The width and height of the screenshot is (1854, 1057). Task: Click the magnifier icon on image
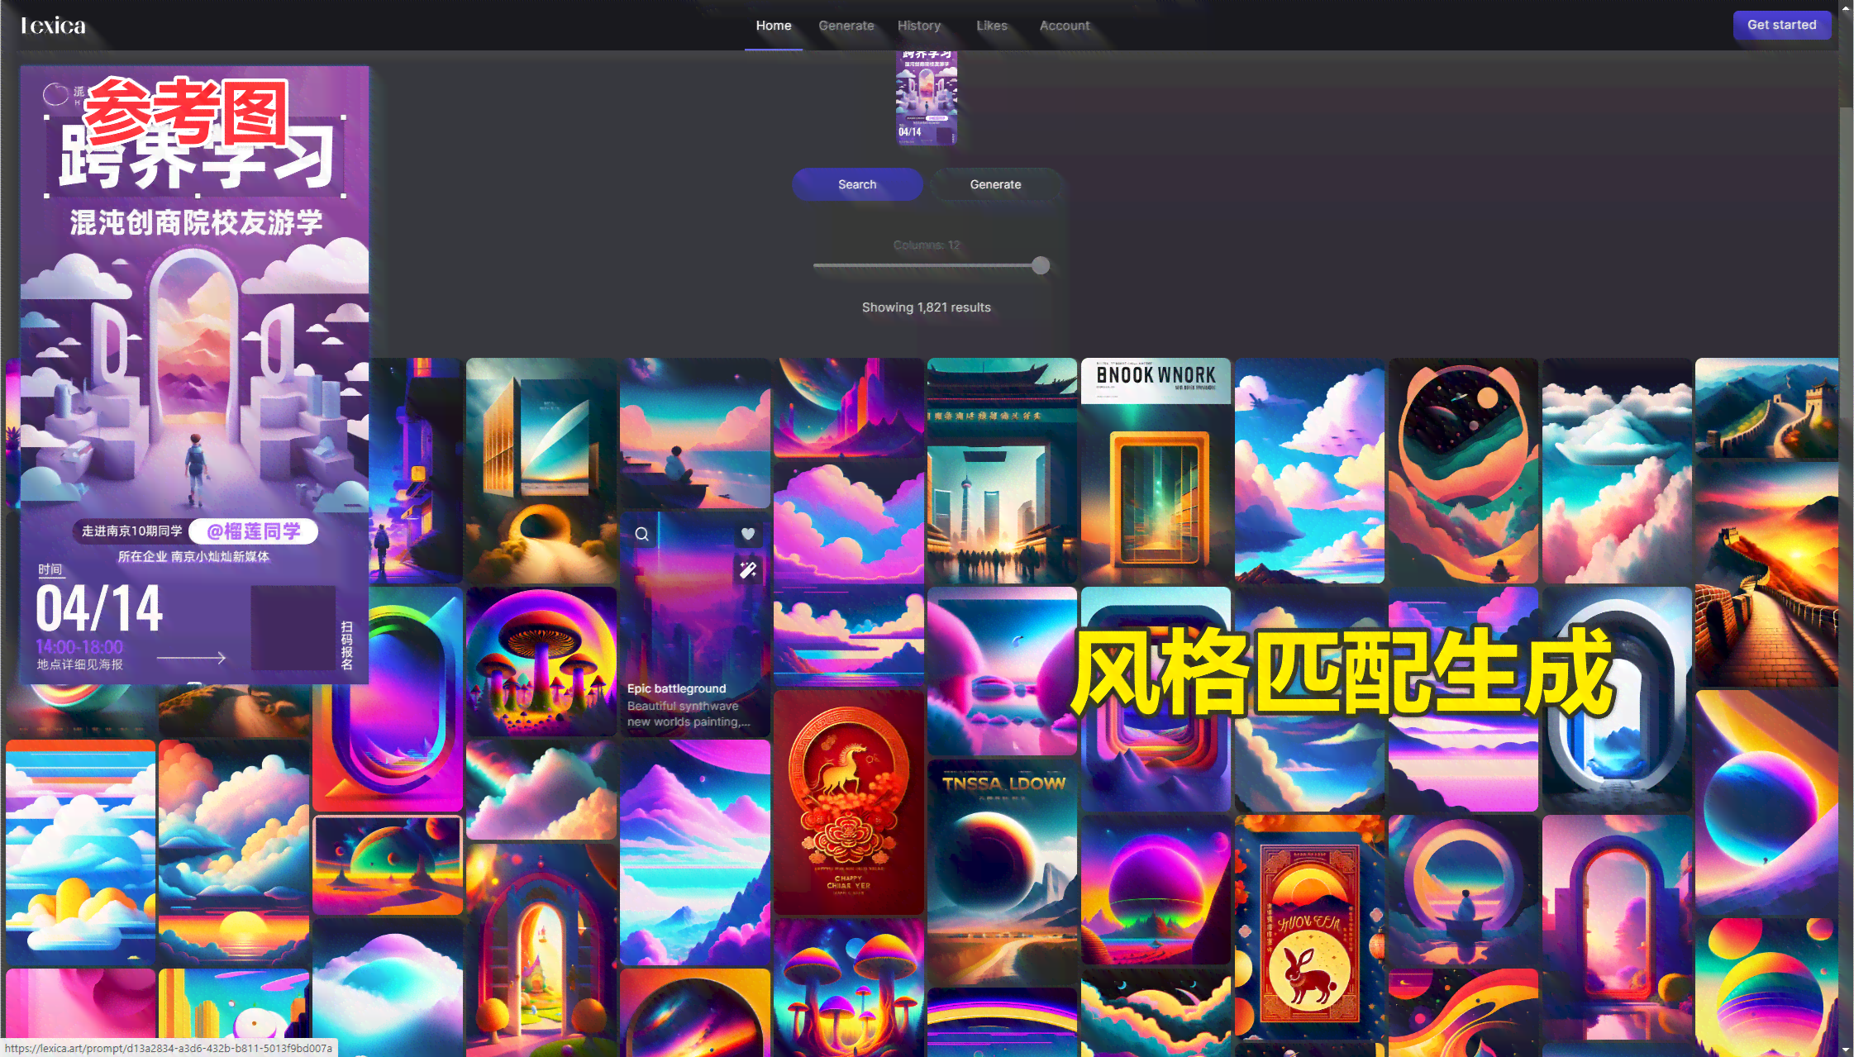click(641, 534)
